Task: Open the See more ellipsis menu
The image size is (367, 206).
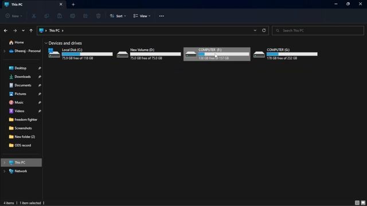Action: pyautogui.click(x=162, y=16)
